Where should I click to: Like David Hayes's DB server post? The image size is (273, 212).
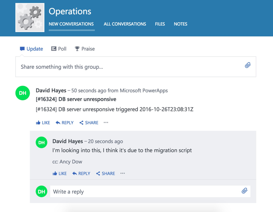[x=43, y=123]
